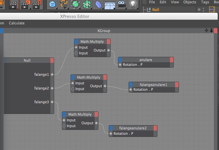
Task: Click the falange1 output port
Action: click(52, 74)
